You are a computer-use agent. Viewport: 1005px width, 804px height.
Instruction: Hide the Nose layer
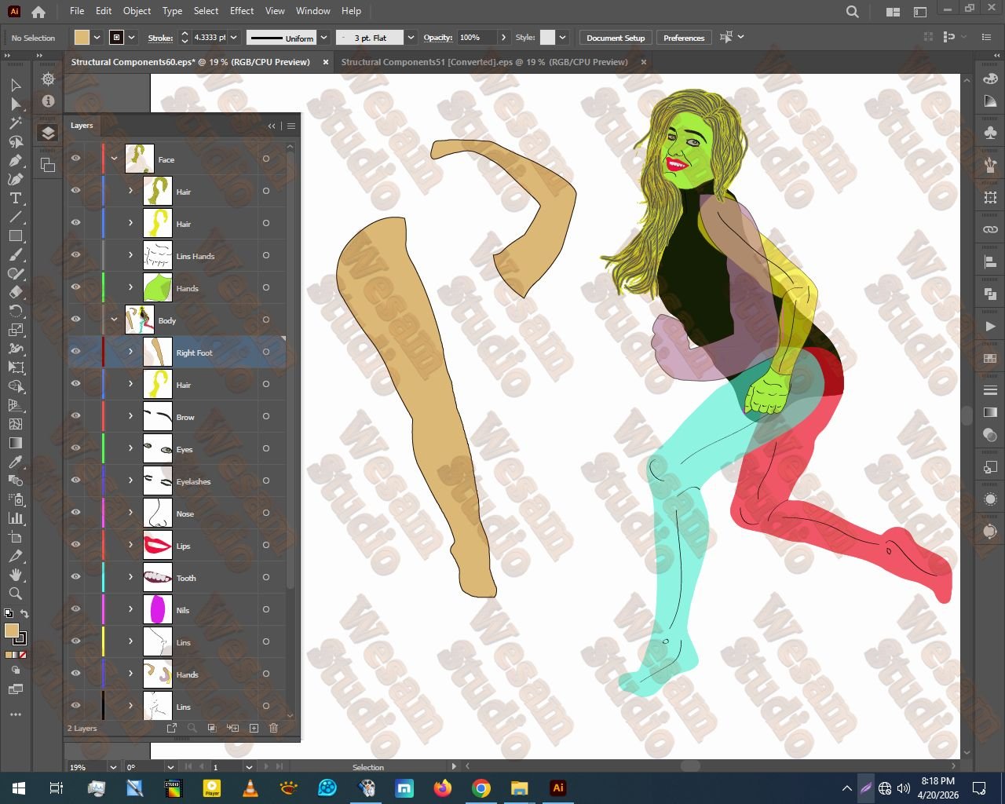tap(76, 513)
